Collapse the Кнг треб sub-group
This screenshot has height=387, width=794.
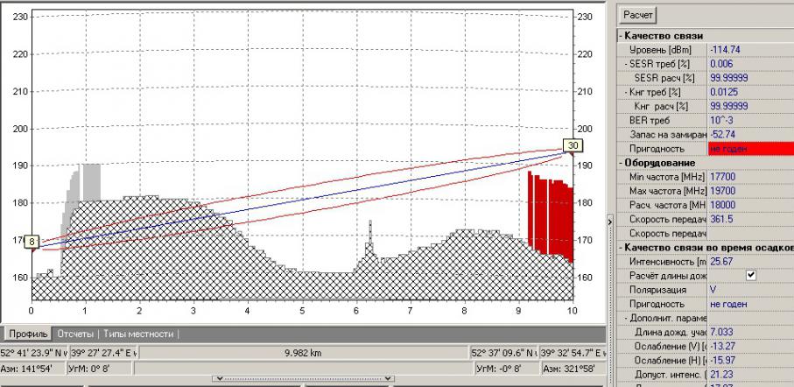click(x=627, y=92)
